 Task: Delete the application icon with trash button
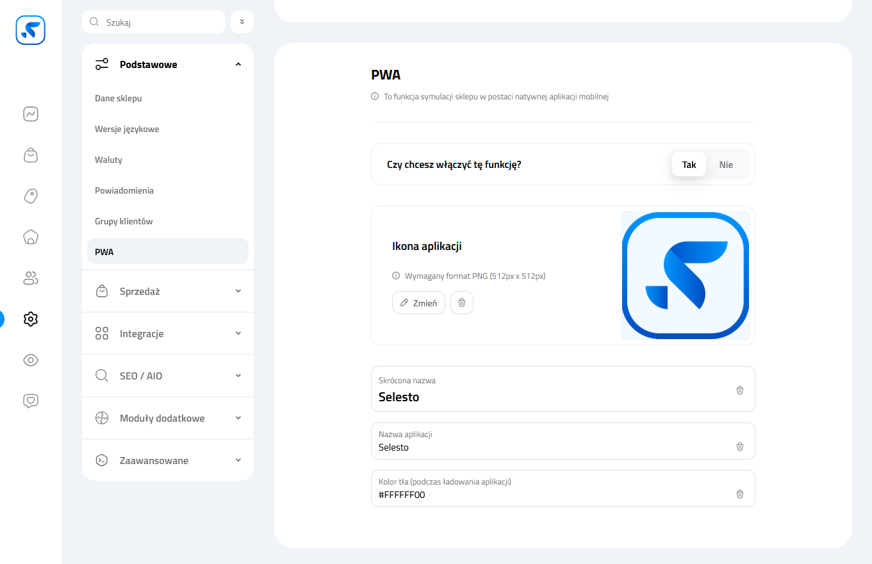pos(462,303)
